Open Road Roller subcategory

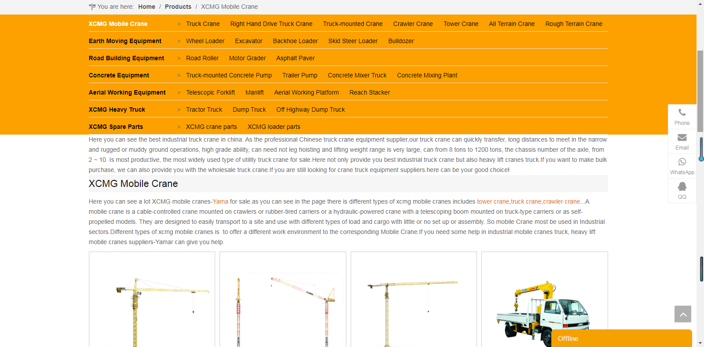(x=202, y=58)
